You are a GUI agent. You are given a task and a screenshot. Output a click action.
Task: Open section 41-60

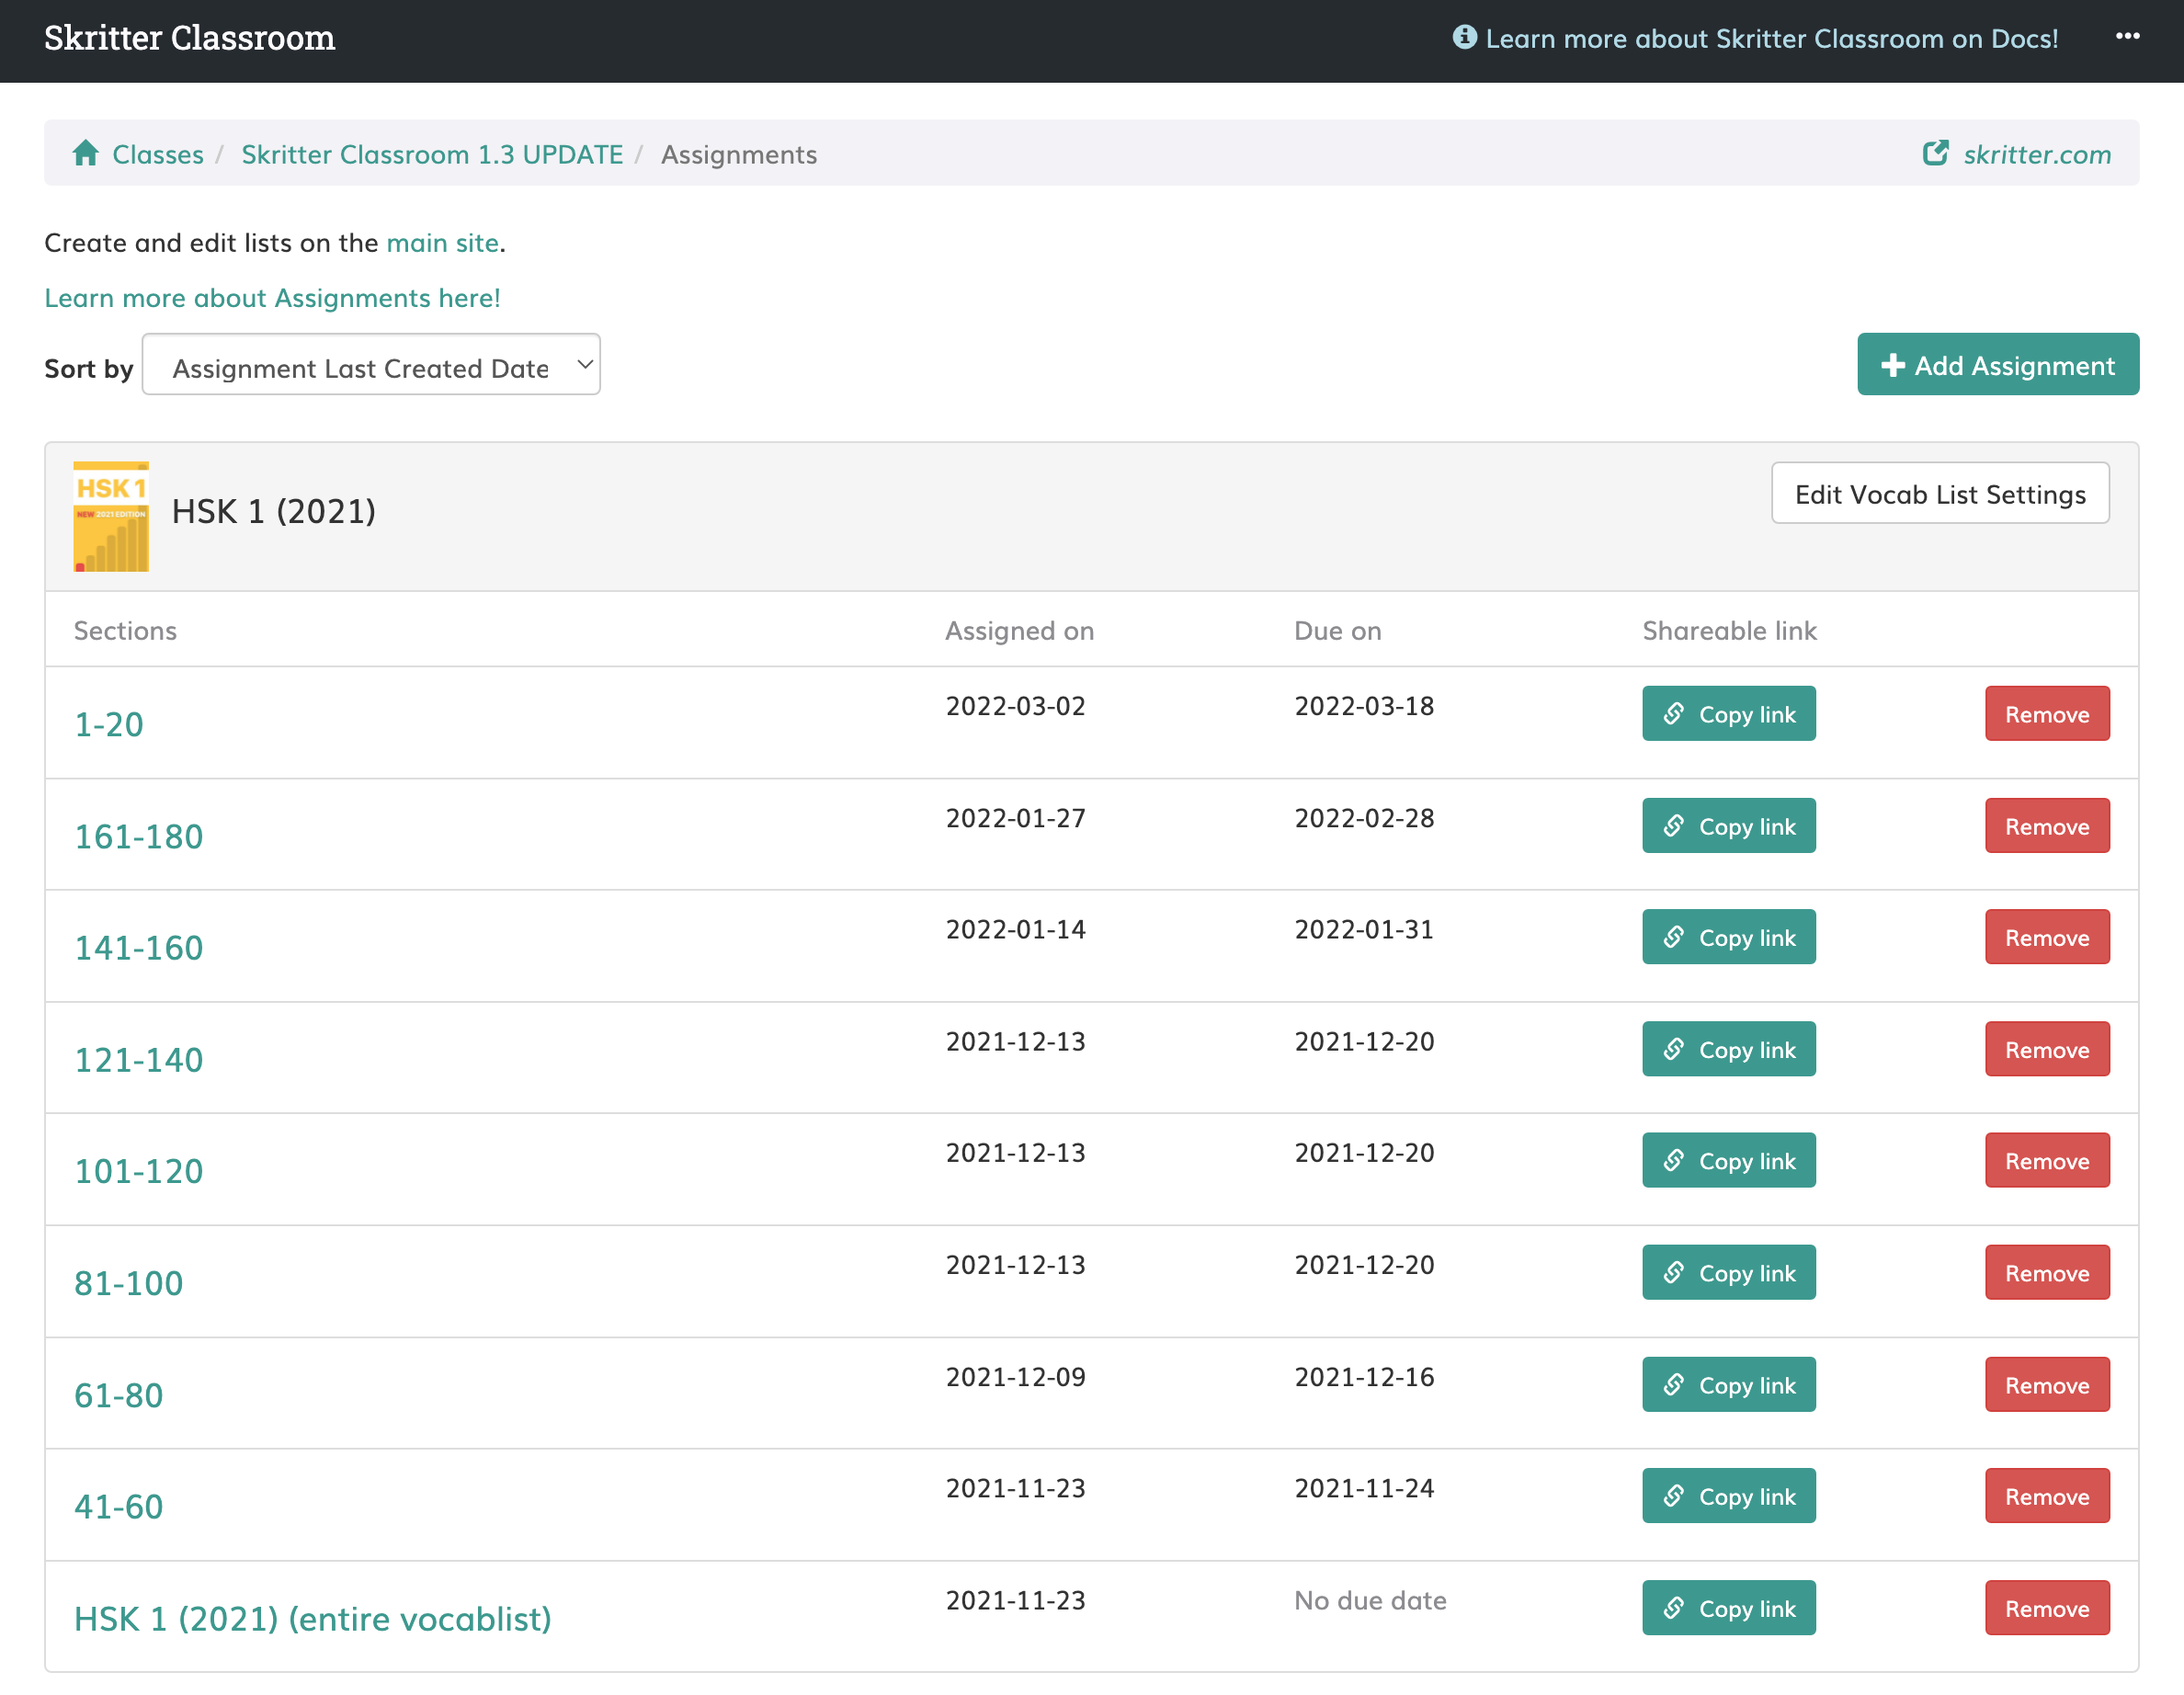click(x=119, y=1505)
